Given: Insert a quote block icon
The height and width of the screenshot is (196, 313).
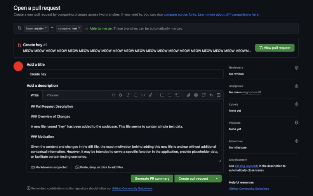Looking at the screenshot, I should [x=136, y=95].
